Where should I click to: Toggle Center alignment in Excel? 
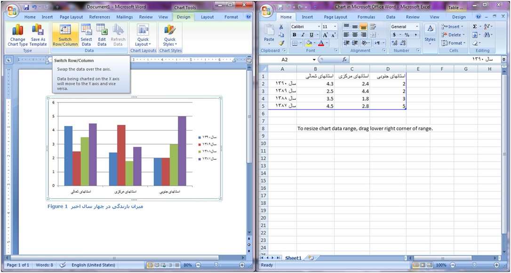355,35
